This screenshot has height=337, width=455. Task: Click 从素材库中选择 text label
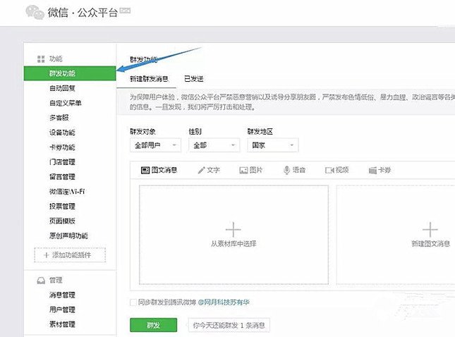click(233, 244)
